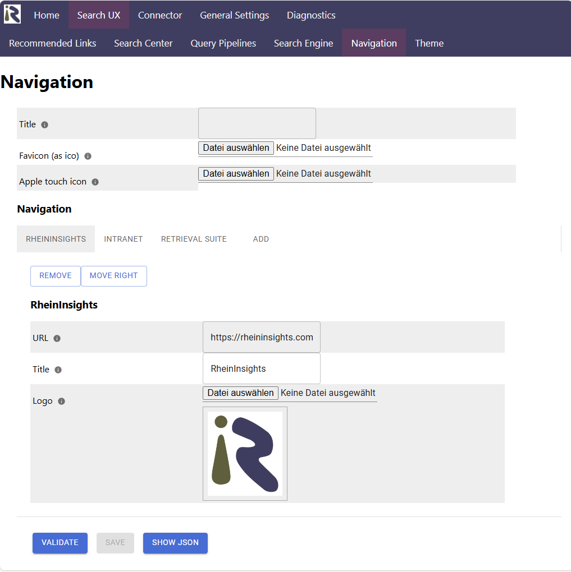The image size is (571, 572).
Task: Open info tooltip beside top Title field
Action: coord(44,124)
